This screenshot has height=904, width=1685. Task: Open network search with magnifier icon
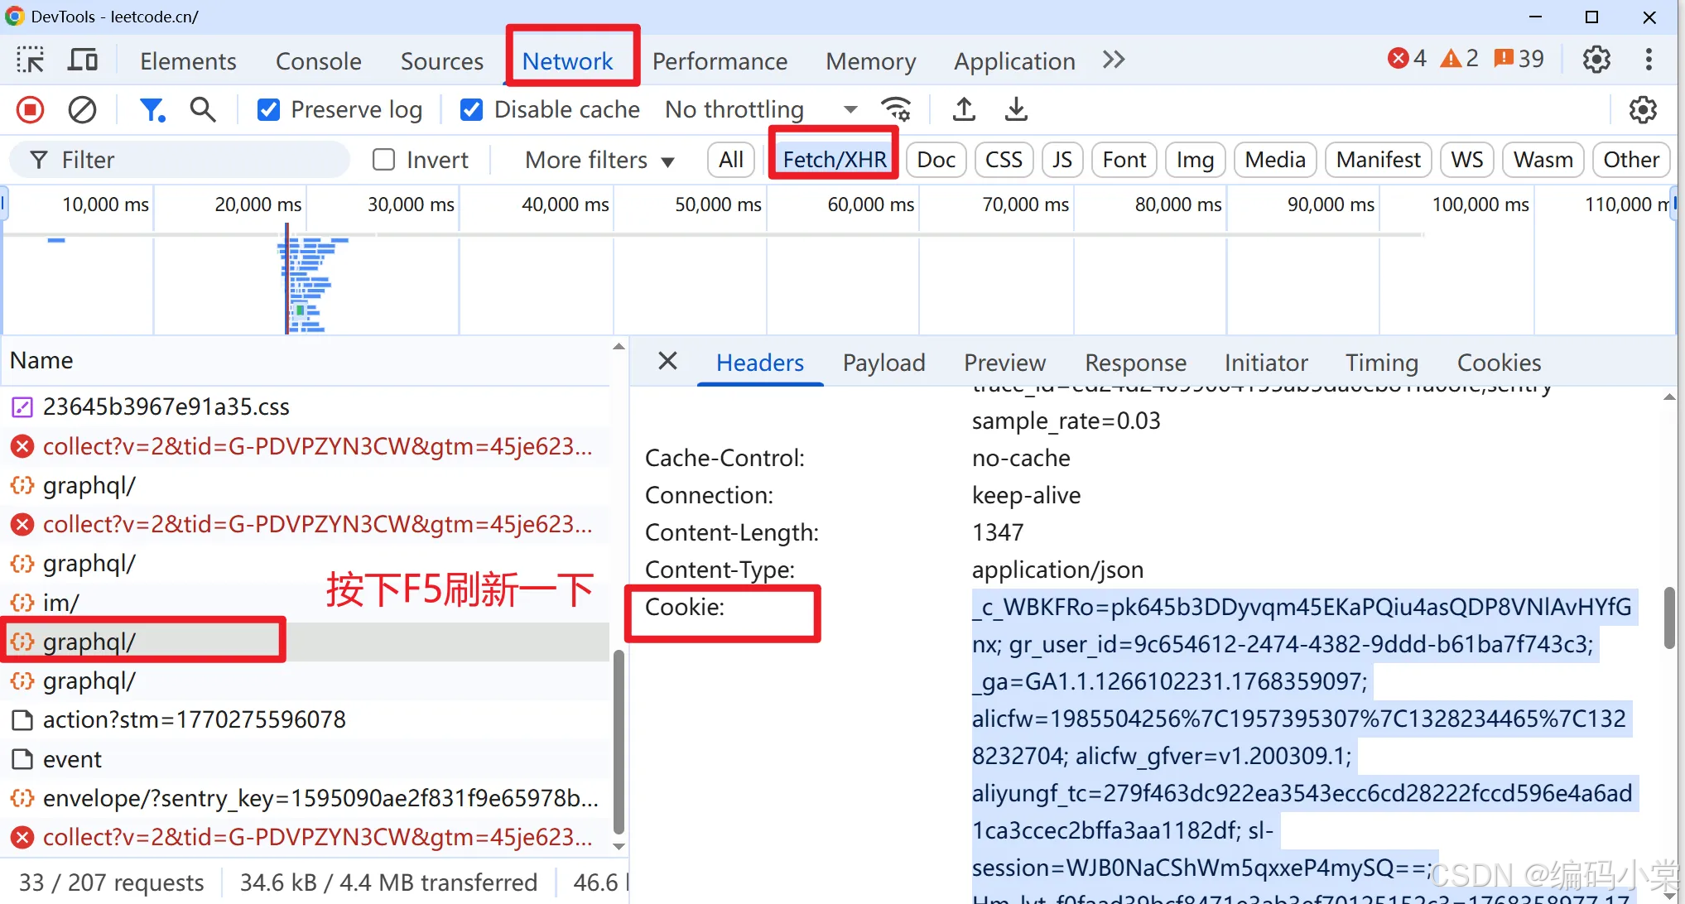(x=203, y=109)
